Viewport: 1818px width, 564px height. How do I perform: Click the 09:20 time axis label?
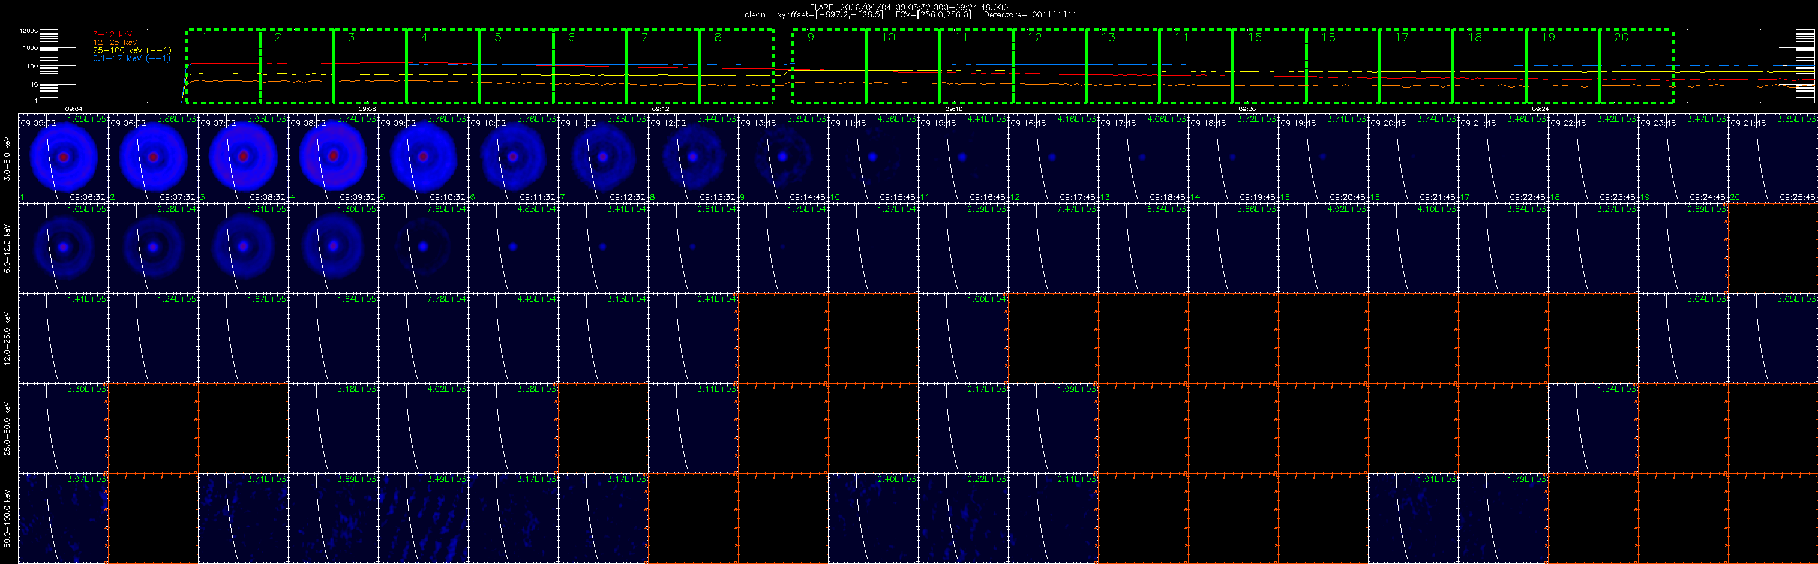1247,109
